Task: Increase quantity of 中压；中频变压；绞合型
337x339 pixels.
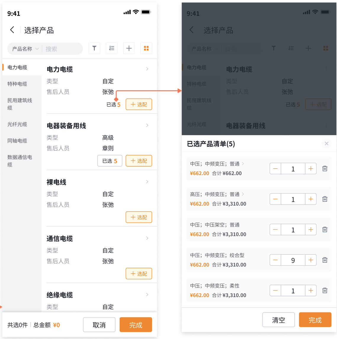Action: 311,260
